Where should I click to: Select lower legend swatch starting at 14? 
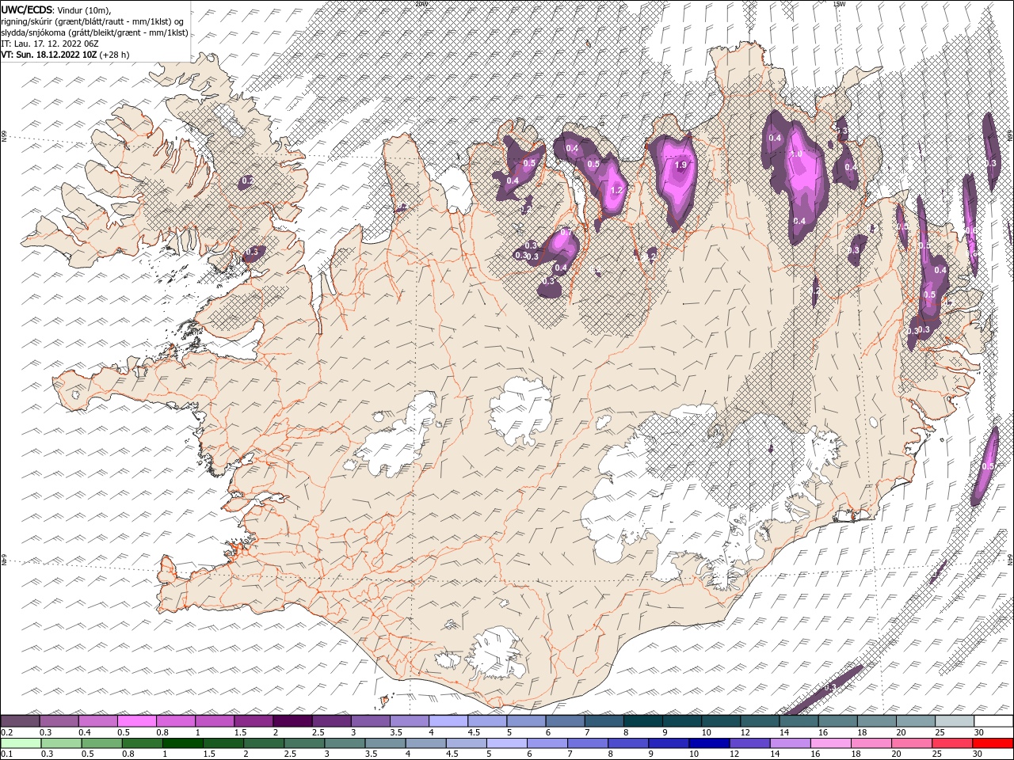[790, 743]
